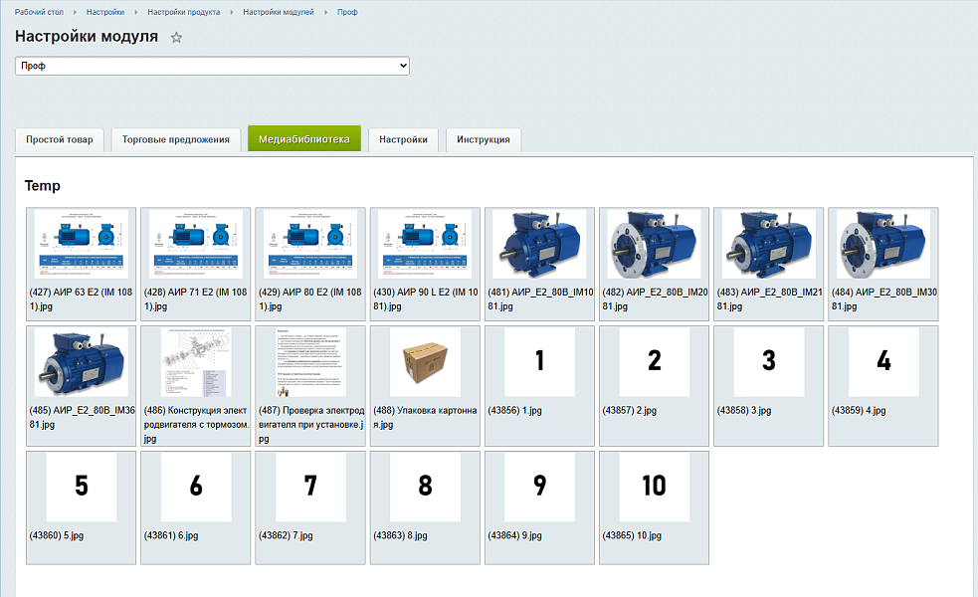Select document image (487) Проверка электродвигателя
The width and height of the screenshot is (978, 597).
pos(310,363)
